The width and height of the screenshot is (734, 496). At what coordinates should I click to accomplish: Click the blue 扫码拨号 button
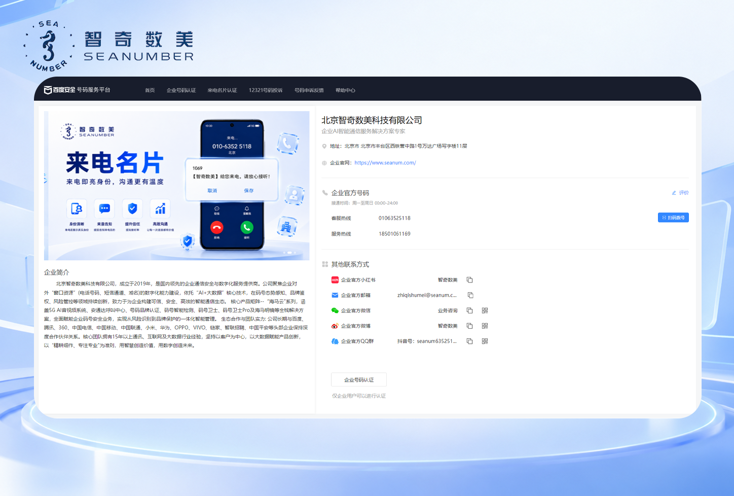673,218
